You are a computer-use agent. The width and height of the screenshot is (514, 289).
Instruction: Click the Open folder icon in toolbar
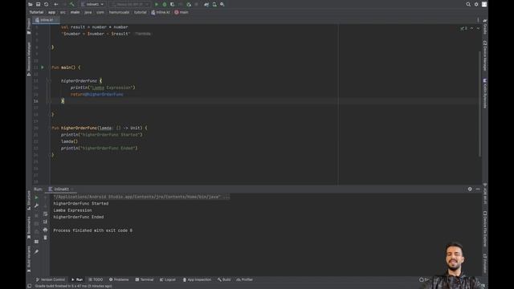coord(31,4)
